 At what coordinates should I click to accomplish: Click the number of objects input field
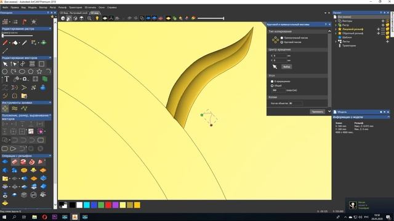pos(295,103)
